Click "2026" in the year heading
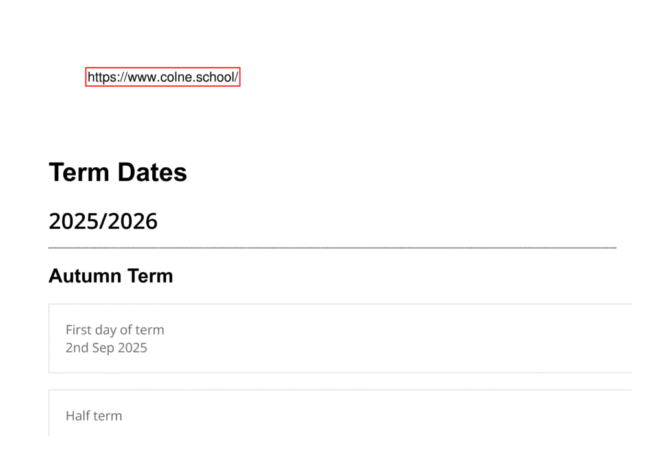Viewport: 663px width, 468px height. pos(133,222)
